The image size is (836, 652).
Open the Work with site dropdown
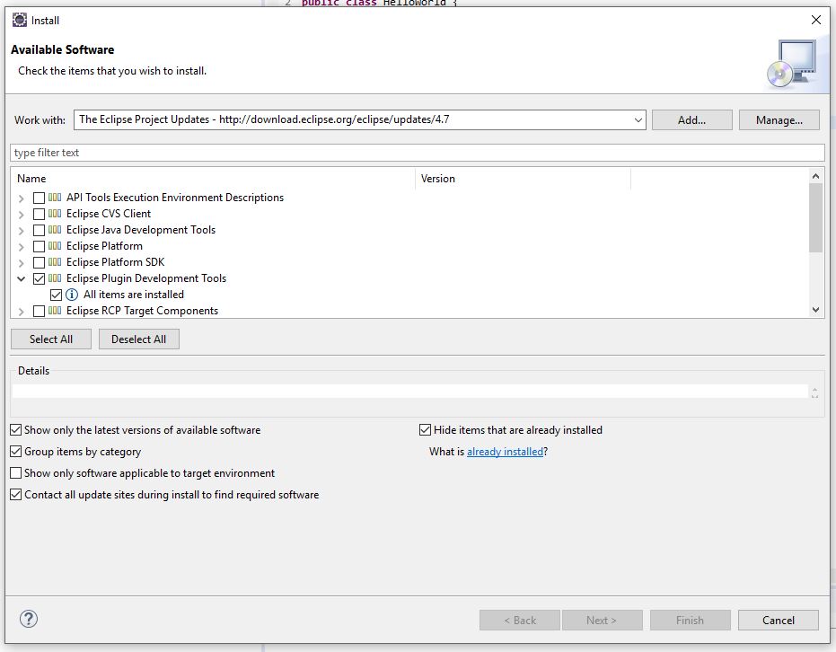coord(638,120)
